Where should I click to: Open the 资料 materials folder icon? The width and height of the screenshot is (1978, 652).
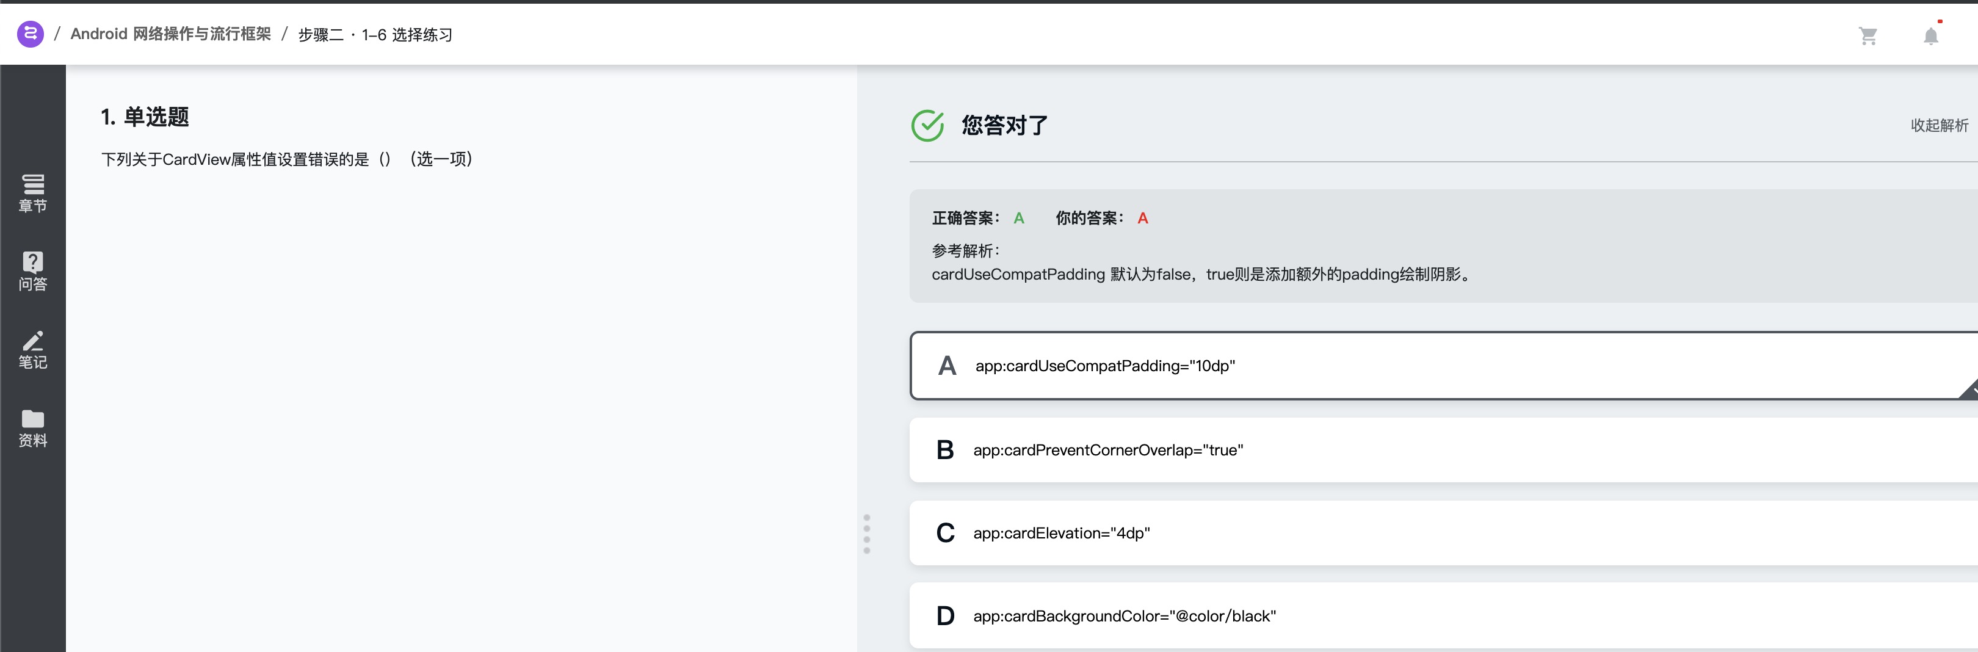(x=33, y=428)
